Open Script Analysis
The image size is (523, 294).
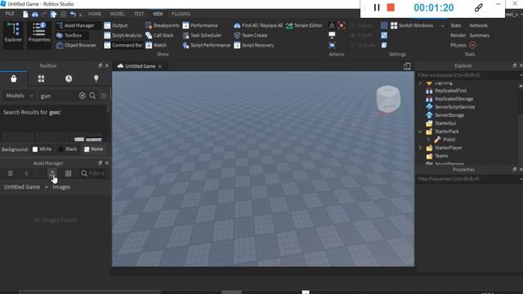[123, 35]
